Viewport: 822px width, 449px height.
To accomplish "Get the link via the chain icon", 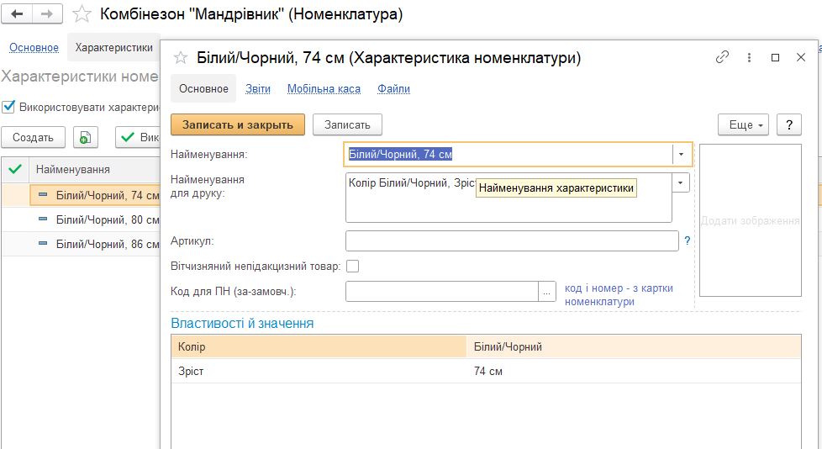I will [722, 57].
